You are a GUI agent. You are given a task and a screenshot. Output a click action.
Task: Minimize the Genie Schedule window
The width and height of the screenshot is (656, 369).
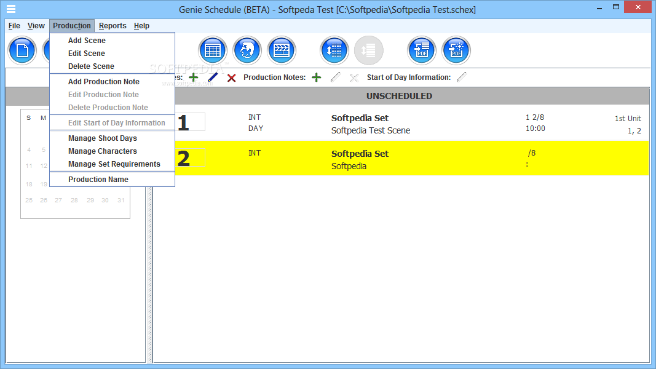click(x=599, y=7)
